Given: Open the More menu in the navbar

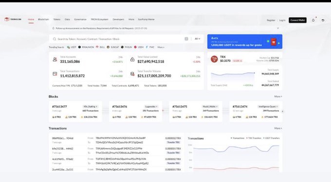Looking at the screenshot, I should point(131,19).
